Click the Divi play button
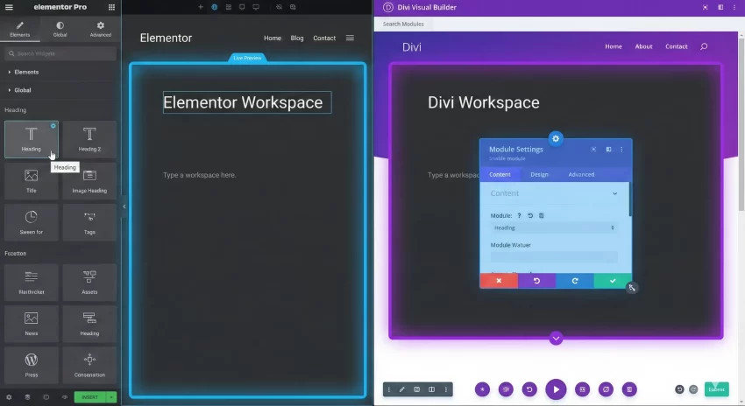This screenshot has width=745, height=406. (x=556, y=389)
